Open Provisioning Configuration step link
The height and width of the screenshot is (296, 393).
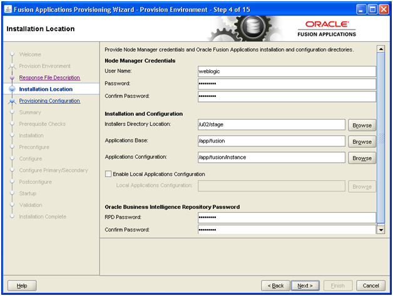(x=49, y=101)
